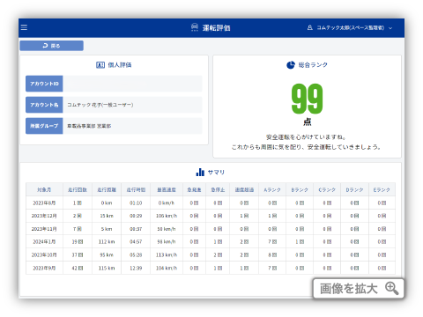
Task: Click the サマリ section heading
Action: (216, 172)
